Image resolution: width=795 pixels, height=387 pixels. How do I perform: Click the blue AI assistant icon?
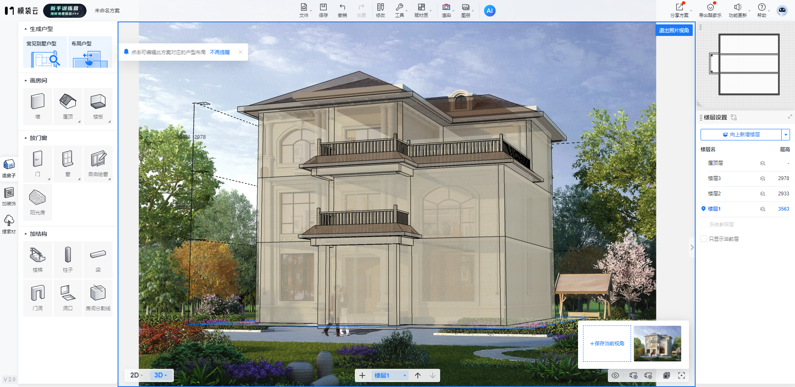[x=489, y=11]
